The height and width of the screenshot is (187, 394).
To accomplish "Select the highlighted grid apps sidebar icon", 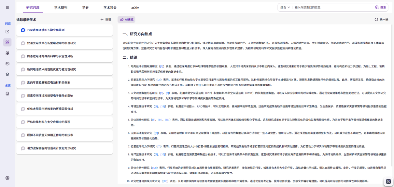I will (x=7, y=42).
